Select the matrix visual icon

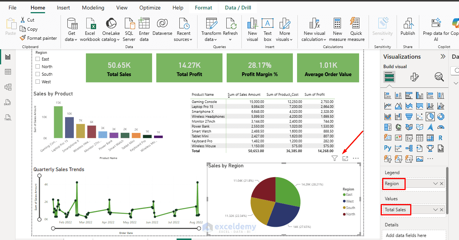(430, 138)
